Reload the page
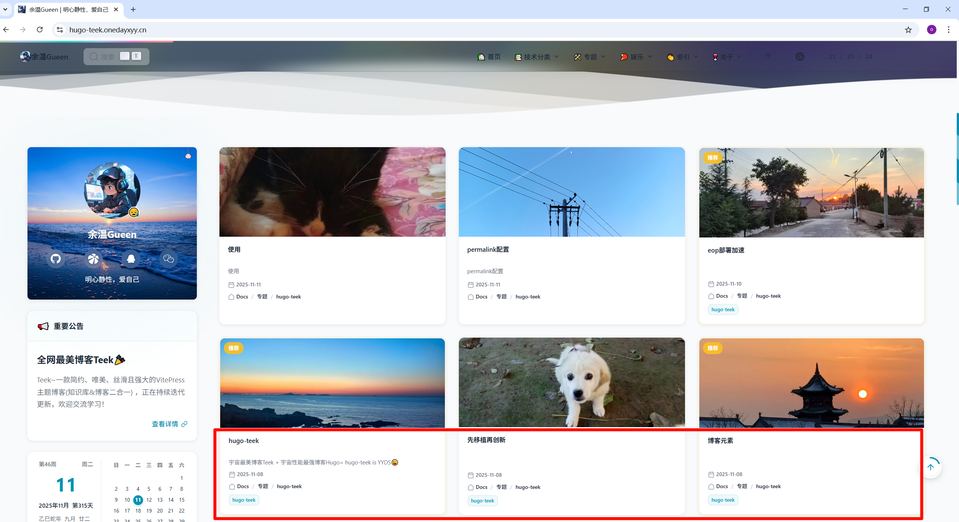Screen dimensions: 959x522 click(40, 30)
